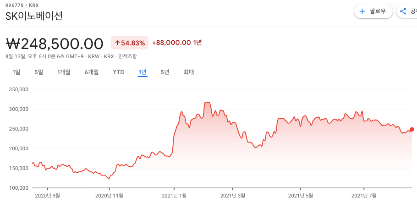Select the 5일 time range tab
Image resolution: width=417 pixels, height=203 pixels.
coord(39,72)
